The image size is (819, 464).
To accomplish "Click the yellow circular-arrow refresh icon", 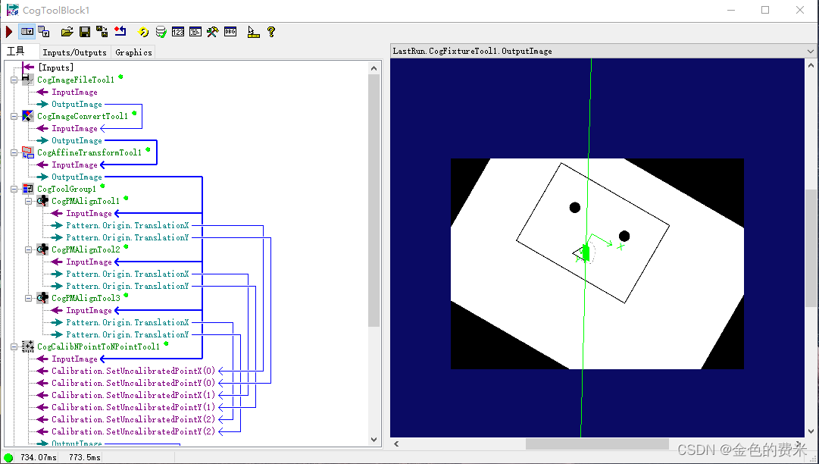I will 143,33.
